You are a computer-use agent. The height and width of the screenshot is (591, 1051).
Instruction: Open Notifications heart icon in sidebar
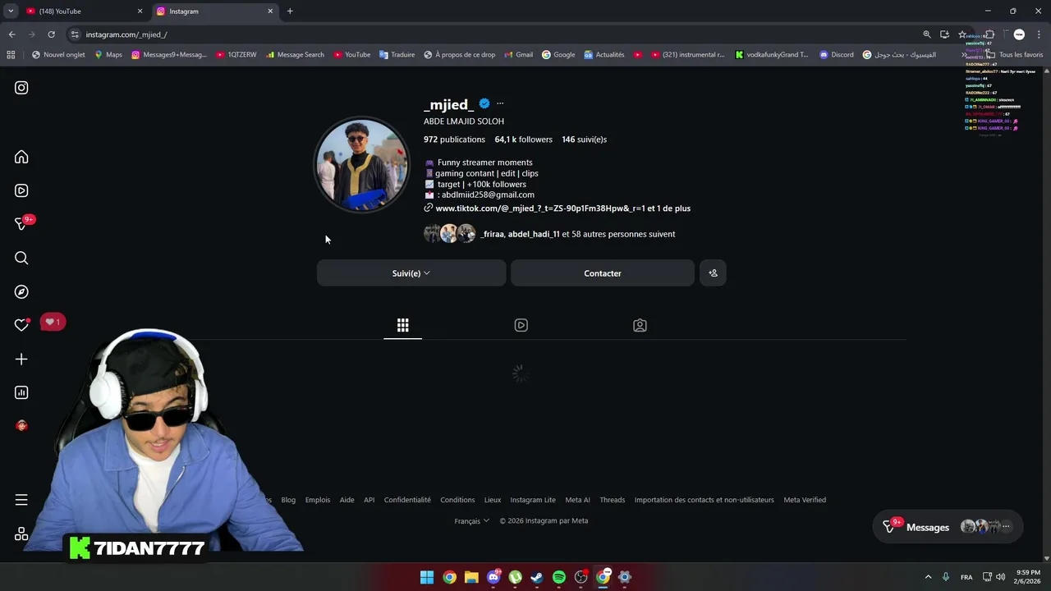point(21,325)
